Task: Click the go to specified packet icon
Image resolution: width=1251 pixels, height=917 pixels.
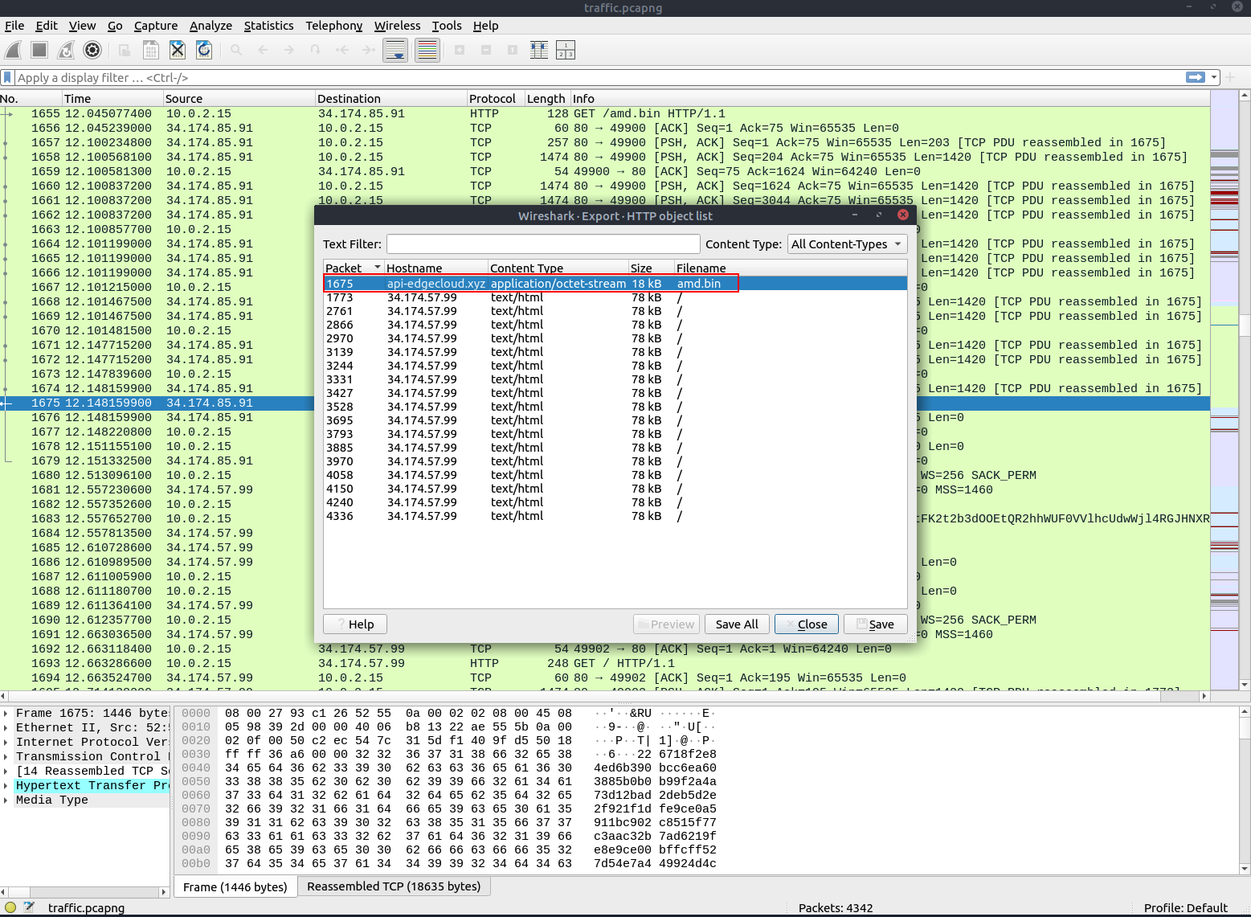Action: coord(316,50)
